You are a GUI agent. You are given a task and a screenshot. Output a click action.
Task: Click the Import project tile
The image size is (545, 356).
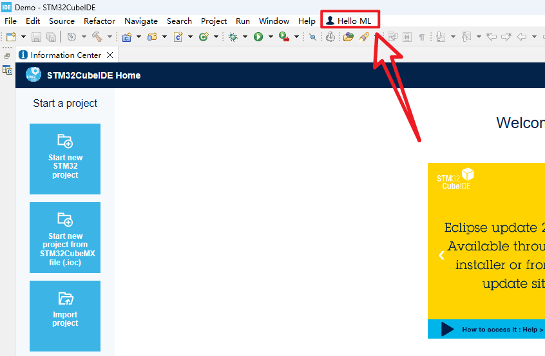click(65, 315)
